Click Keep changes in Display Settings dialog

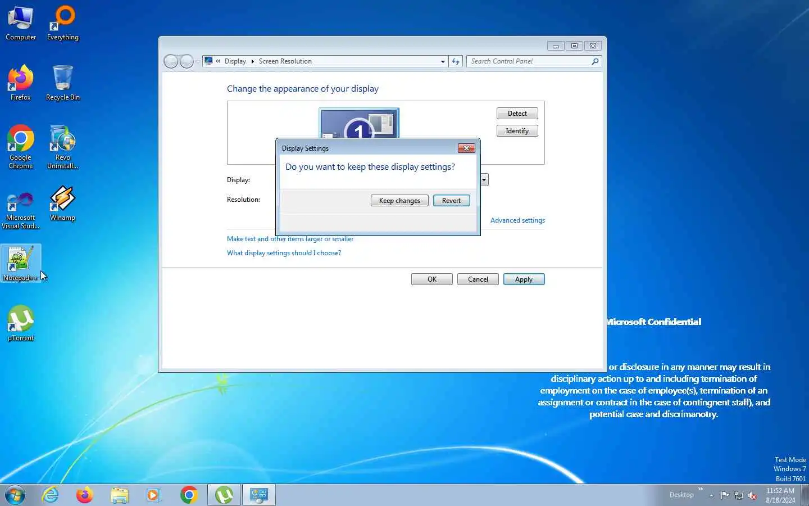399,201
